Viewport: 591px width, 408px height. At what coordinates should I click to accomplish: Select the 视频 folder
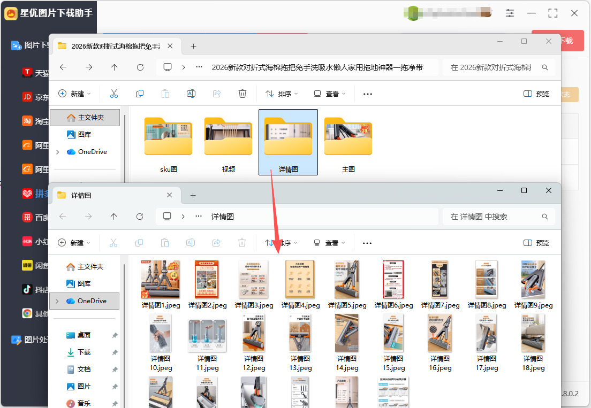228,142
